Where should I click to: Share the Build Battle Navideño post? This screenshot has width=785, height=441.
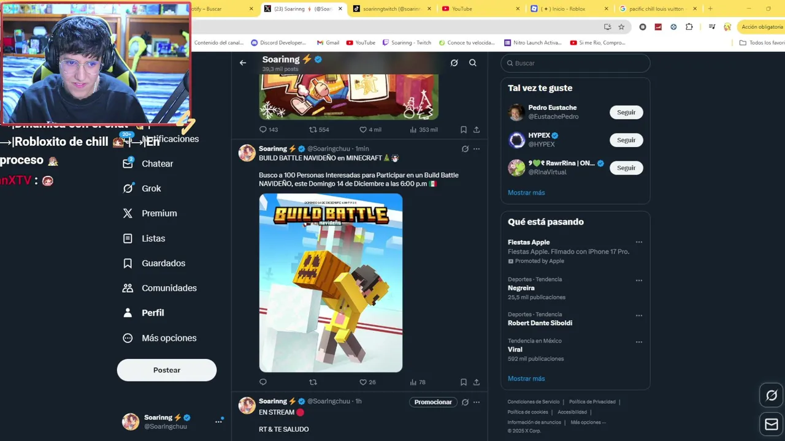pos(477,382)
